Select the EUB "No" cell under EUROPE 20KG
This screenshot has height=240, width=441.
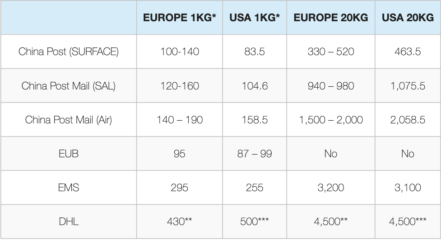[331, 154]
